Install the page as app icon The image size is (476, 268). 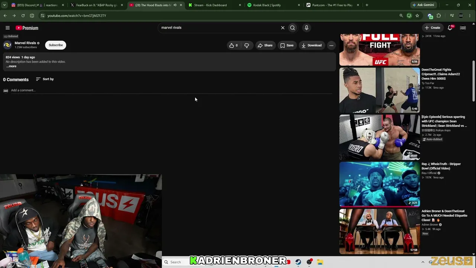click(409, 16)
